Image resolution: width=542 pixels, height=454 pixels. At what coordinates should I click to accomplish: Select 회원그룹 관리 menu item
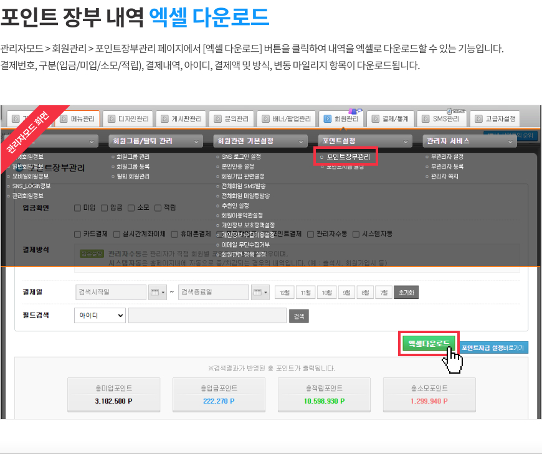(x=133, y=157)
